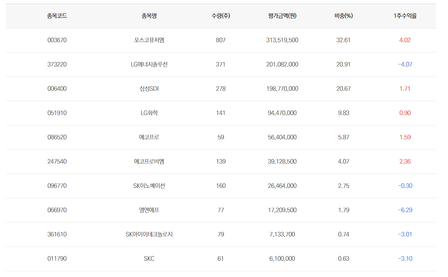Screen dimensions: 448x277
Task: Click the 엘앤에프 stock name
Action: [149, 210]
